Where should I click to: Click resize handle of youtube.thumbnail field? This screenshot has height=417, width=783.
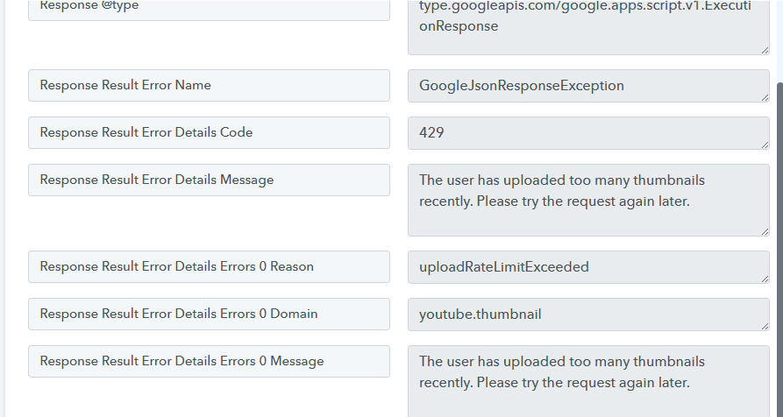765,326
